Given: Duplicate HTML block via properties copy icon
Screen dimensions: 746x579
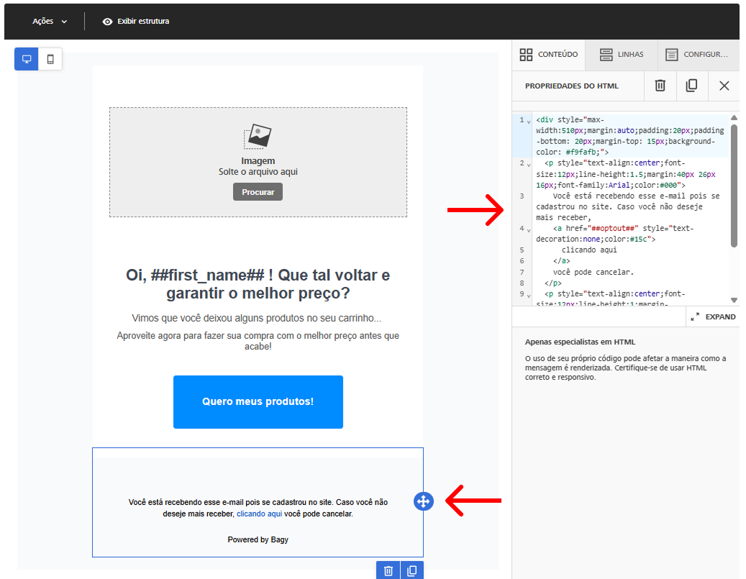Looking at the screenshot, I should (692, 86).
